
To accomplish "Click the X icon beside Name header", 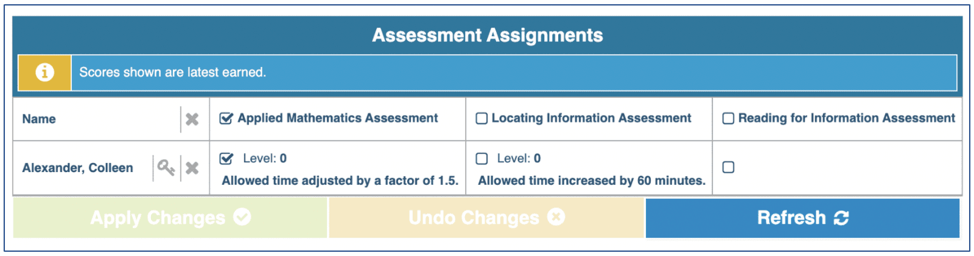I will (192, 119).
